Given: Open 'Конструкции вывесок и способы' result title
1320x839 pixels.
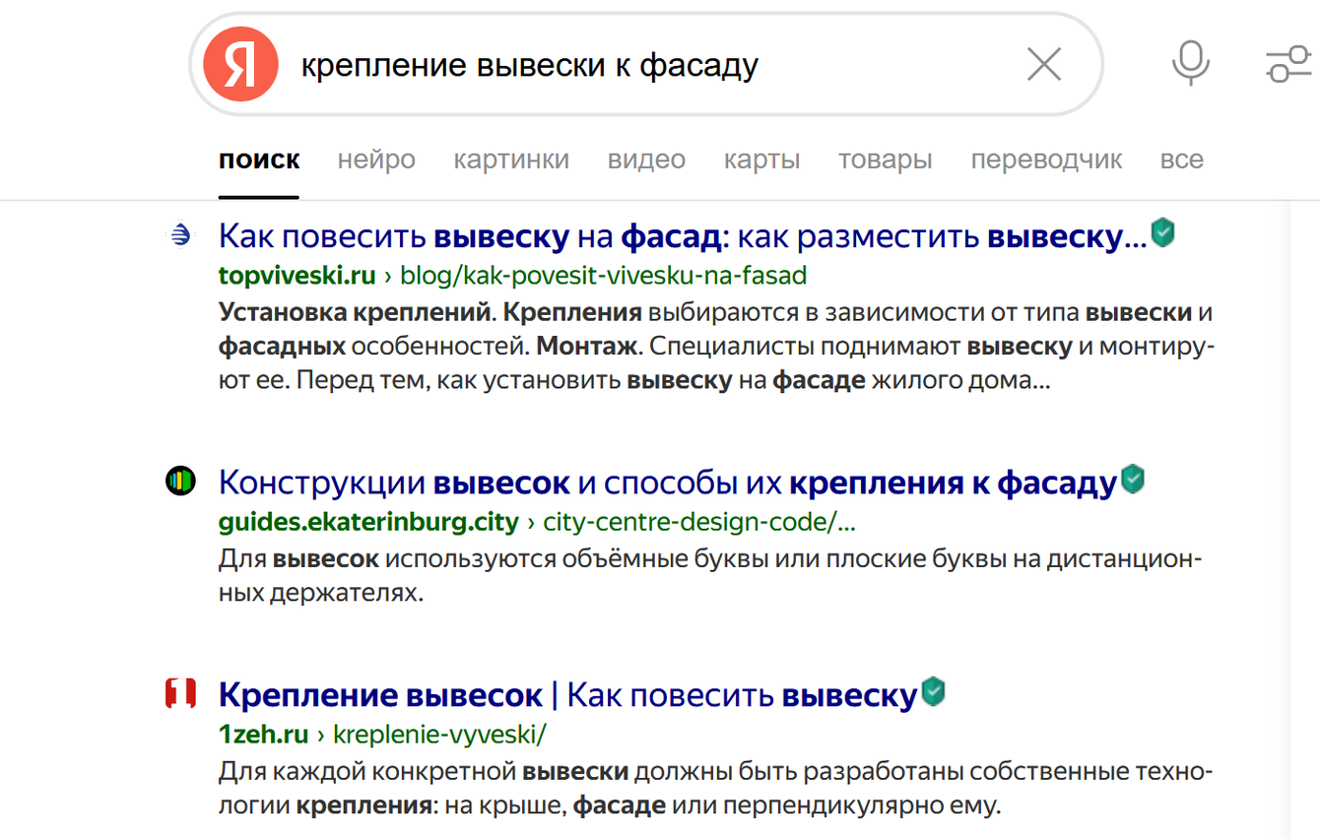Looking at the screenshot, I should pos(667,484).
